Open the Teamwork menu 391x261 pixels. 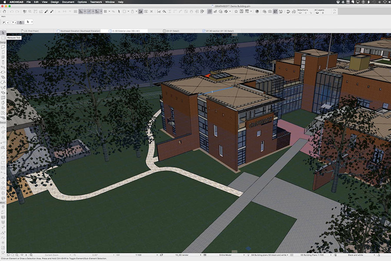point(96,2)
